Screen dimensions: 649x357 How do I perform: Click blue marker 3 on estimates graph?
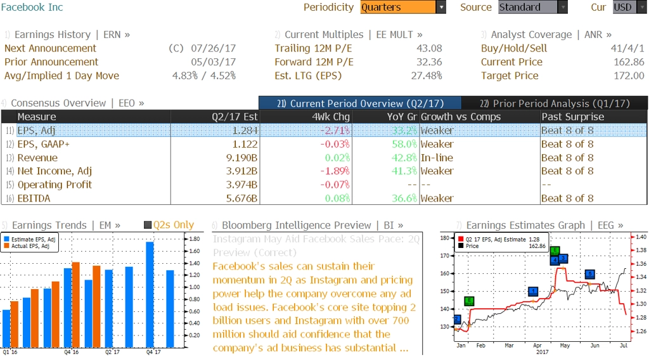563,259
